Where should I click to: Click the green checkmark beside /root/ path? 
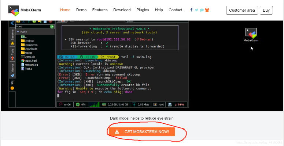[52, 27]
